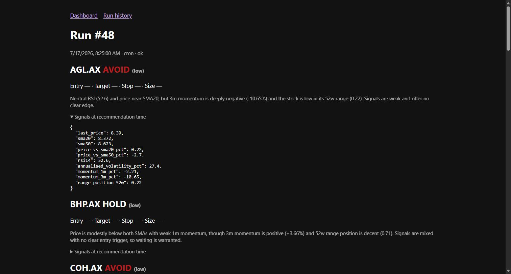Click the "price_vs_sma20_pct": 0.22 line

(x=109, y=149)
